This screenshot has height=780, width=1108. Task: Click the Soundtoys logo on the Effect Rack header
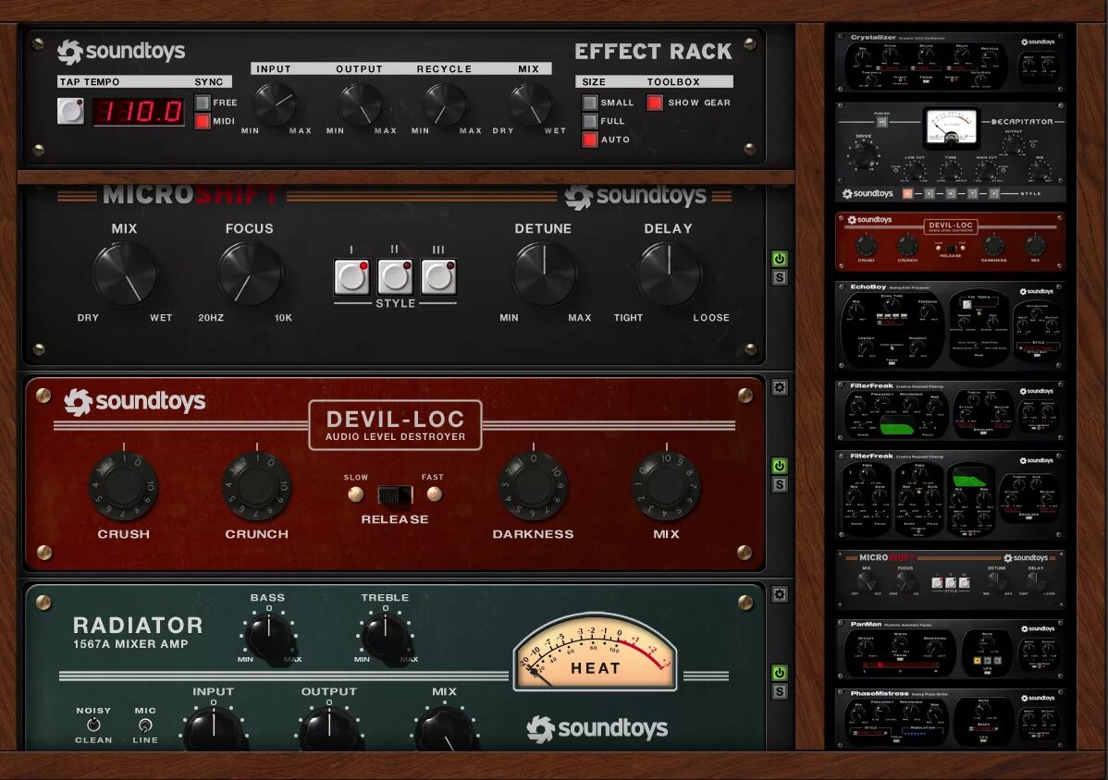[123, 51]
